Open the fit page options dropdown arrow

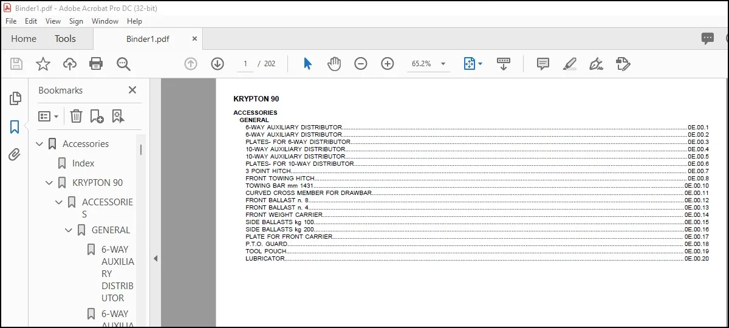click(481, 64)
